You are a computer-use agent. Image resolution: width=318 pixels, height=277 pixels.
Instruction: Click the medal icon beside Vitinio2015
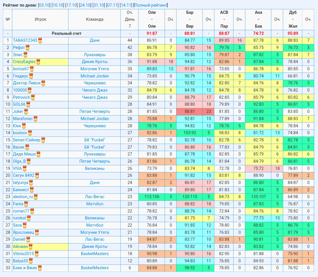(37, 254)
